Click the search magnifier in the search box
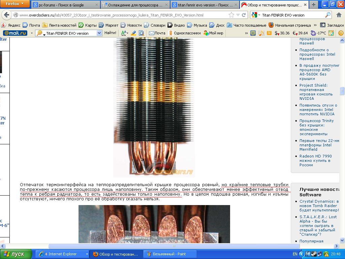 pos(327,15)
